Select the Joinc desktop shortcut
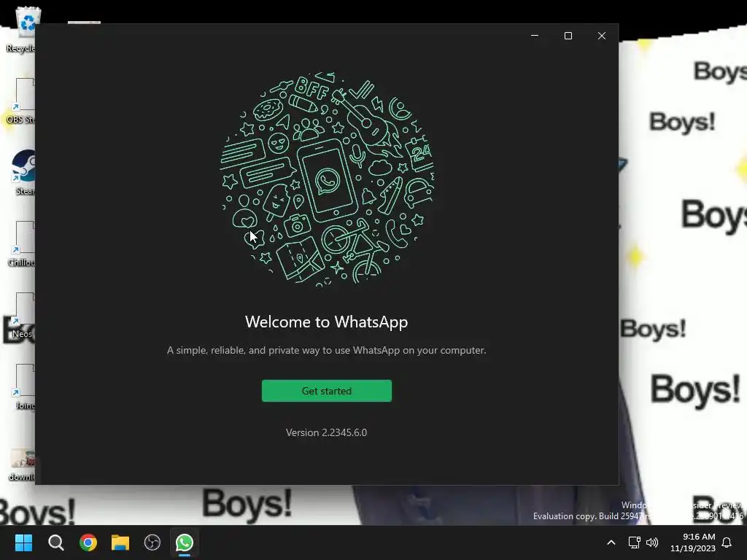Viewport: 747px width, 560px height. coord(23,386)
